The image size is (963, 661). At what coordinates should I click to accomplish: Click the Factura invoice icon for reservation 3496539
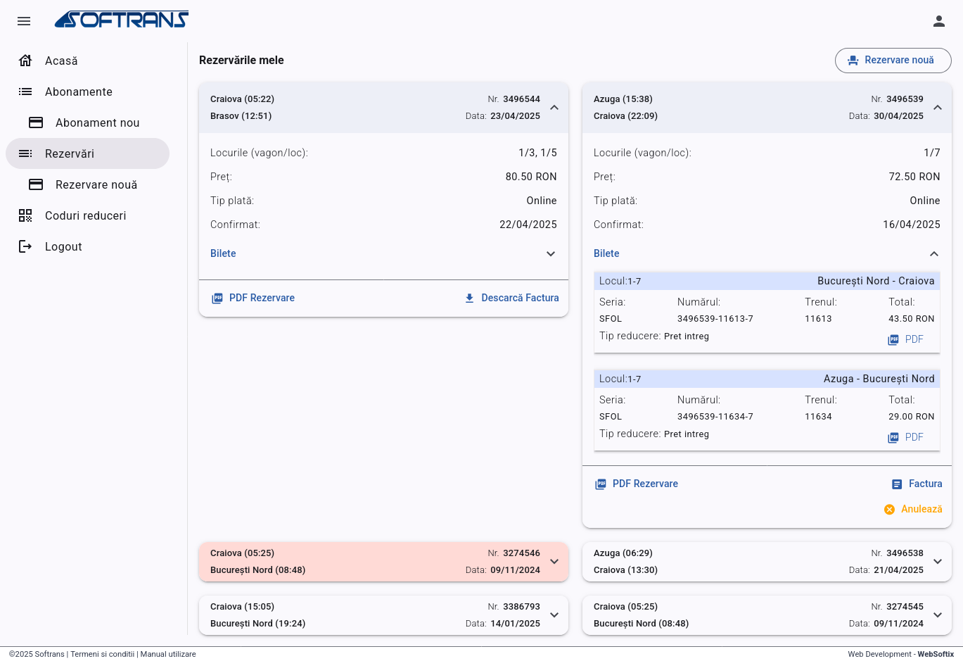897,484
